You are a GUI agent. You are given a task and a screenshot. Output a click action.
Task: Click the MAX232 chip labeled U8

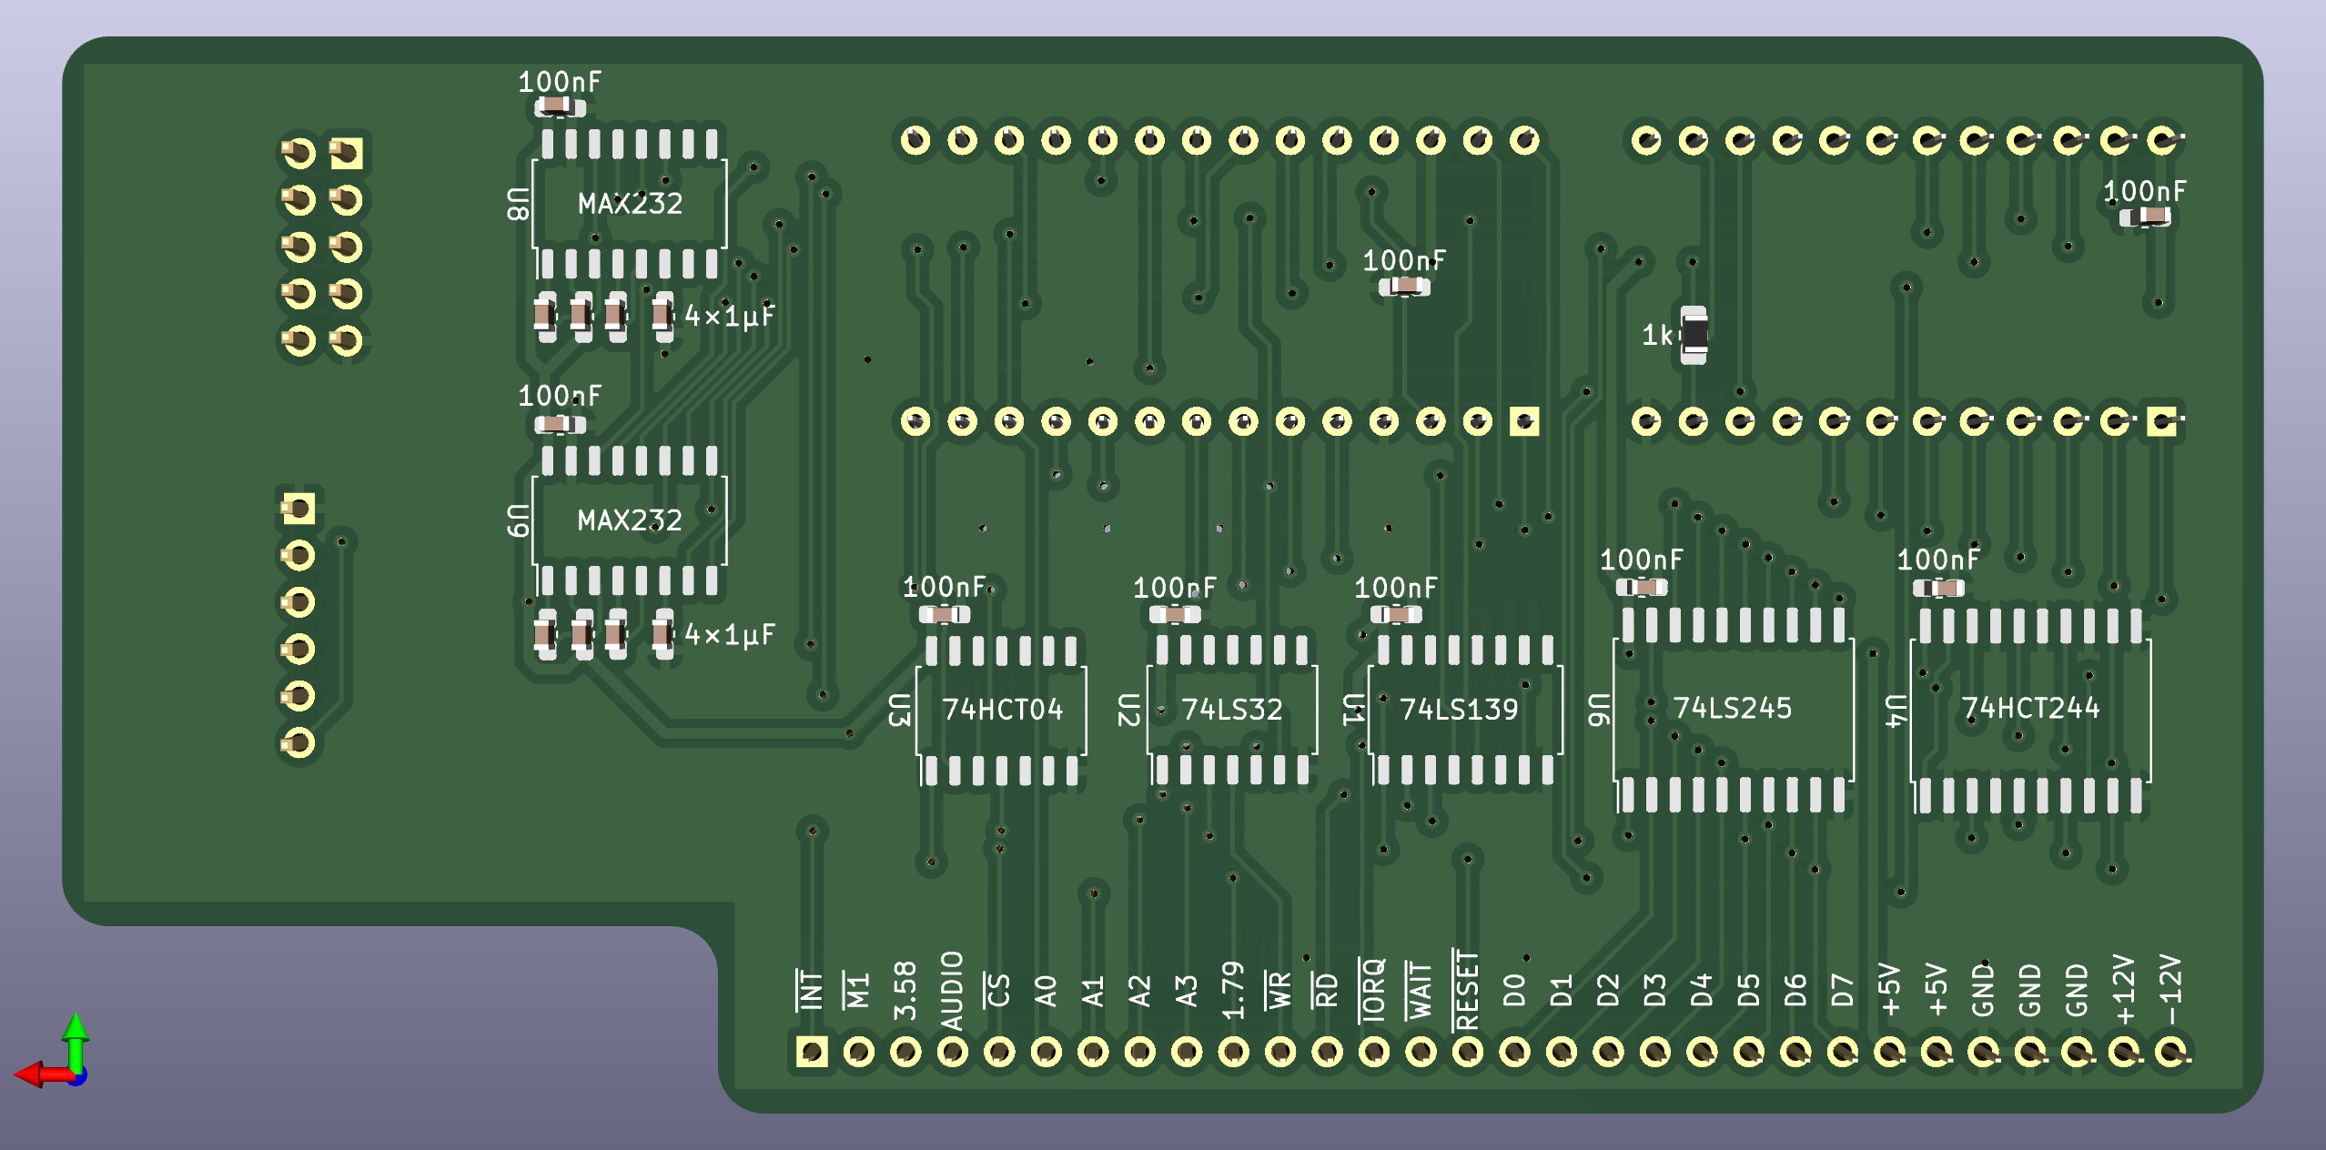pyautogui.click(x=629, y=203)
